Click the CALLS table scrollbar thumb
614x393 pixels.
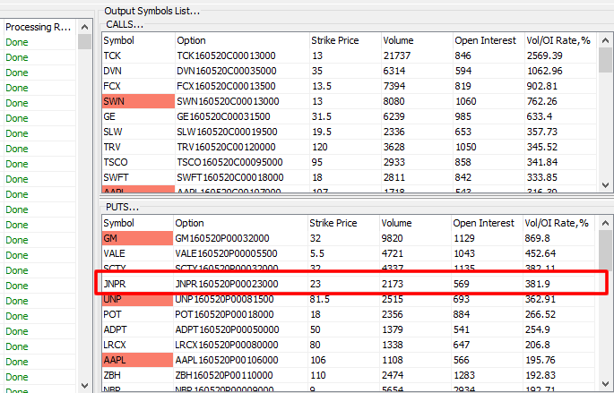click(x=605, y=60)
